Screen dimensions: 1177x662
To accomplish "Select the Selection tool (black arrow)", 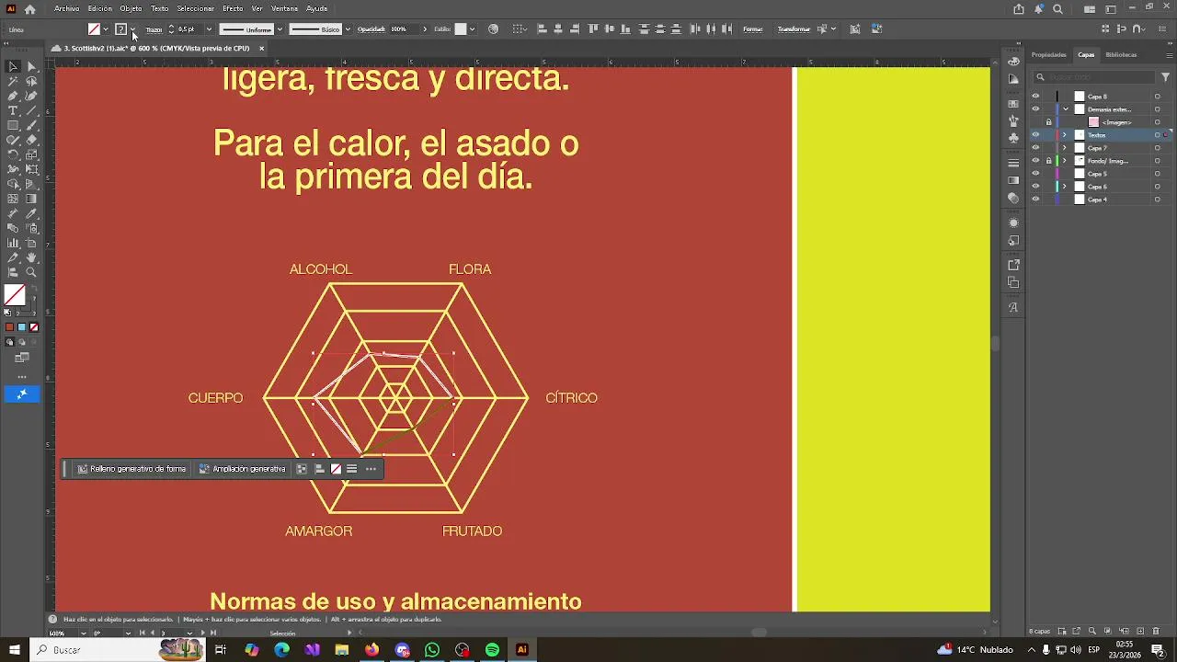I will pos(13,66).
